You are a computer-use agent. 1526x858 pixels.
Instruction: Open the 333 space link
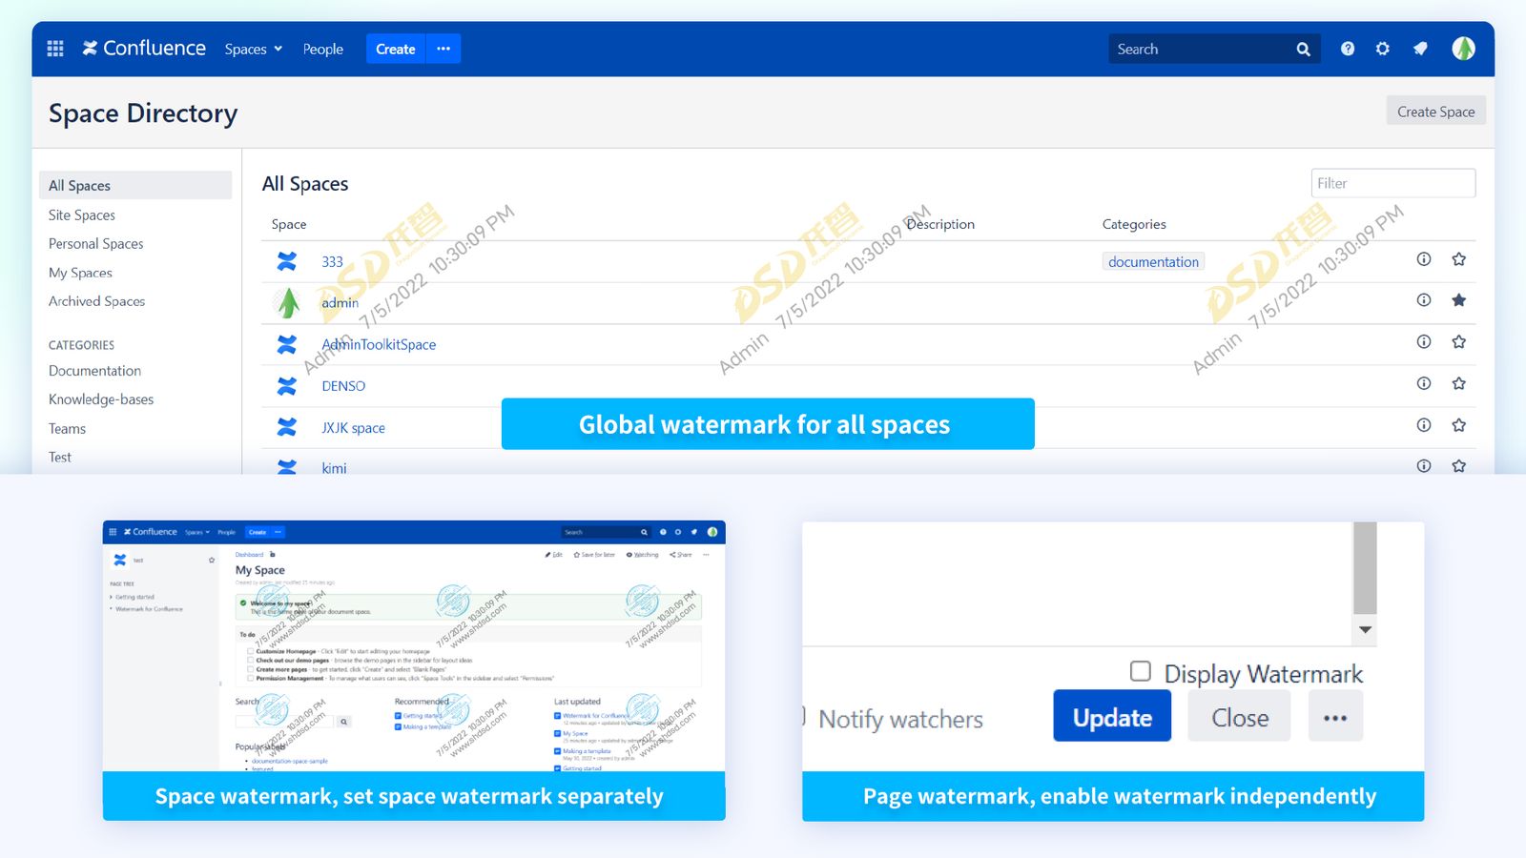(332, 261)
